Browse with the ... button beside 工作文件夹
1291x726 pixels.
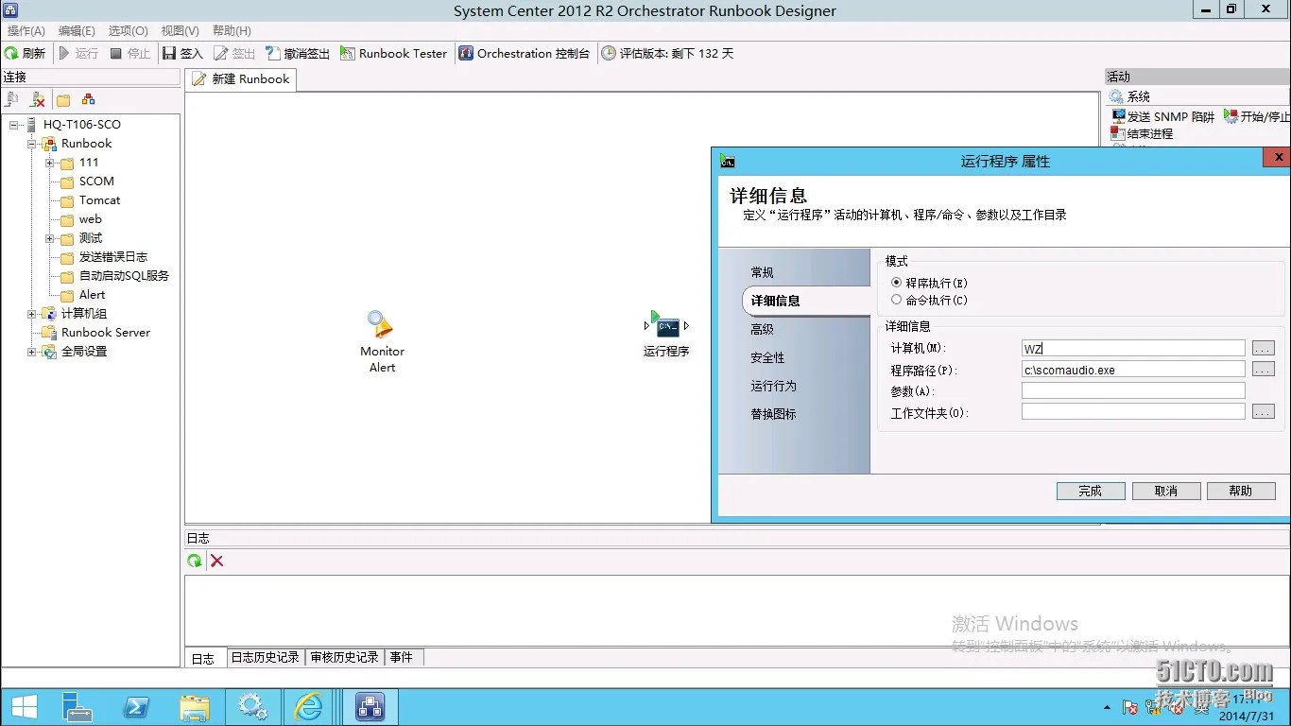[x=1264, y=412]
